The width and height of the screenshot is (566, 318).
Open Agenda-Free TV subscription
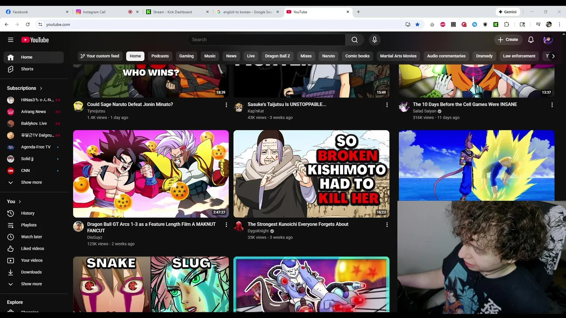click(34, 147)
